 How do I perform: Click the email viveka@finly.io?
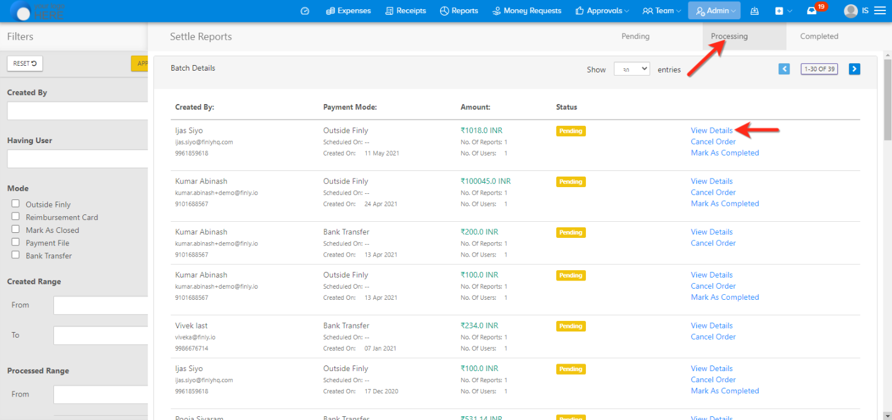196,338
